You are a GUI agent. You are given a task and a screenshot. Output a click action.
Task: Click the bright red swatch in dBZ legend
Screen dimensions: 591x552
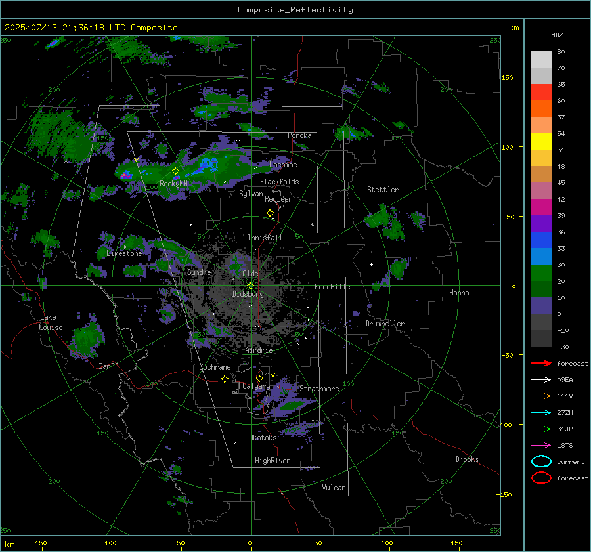tap(541, 93)
